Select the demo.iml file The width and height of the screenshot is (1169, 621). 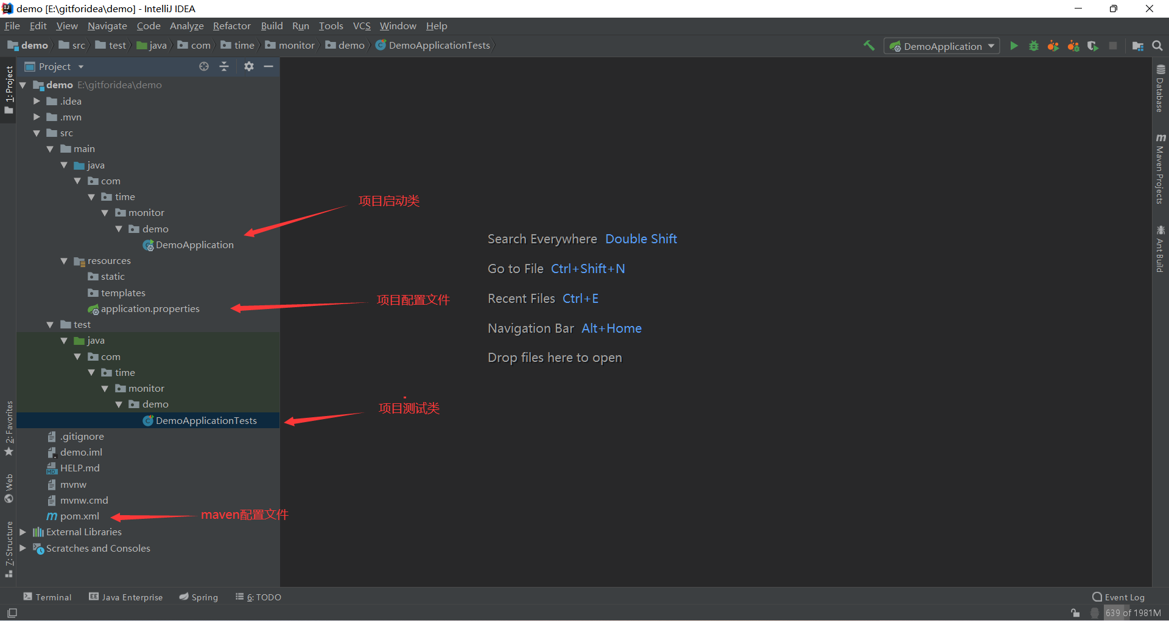tap(75, 453)
